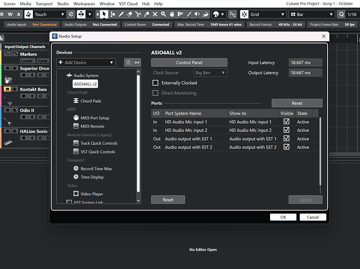The height and width of the screenshot is (269, 360).
Task: Record-enable the HALion Sonic track
Action: [x=24, y=138]
